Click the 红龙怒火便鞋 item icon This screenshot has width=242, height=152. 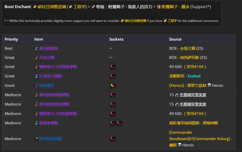click(36, 76)
